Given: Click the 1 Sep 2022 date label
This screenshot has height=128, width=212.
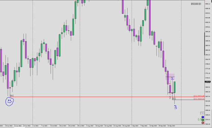Looking at the screenshot, I should coord(135,126).
